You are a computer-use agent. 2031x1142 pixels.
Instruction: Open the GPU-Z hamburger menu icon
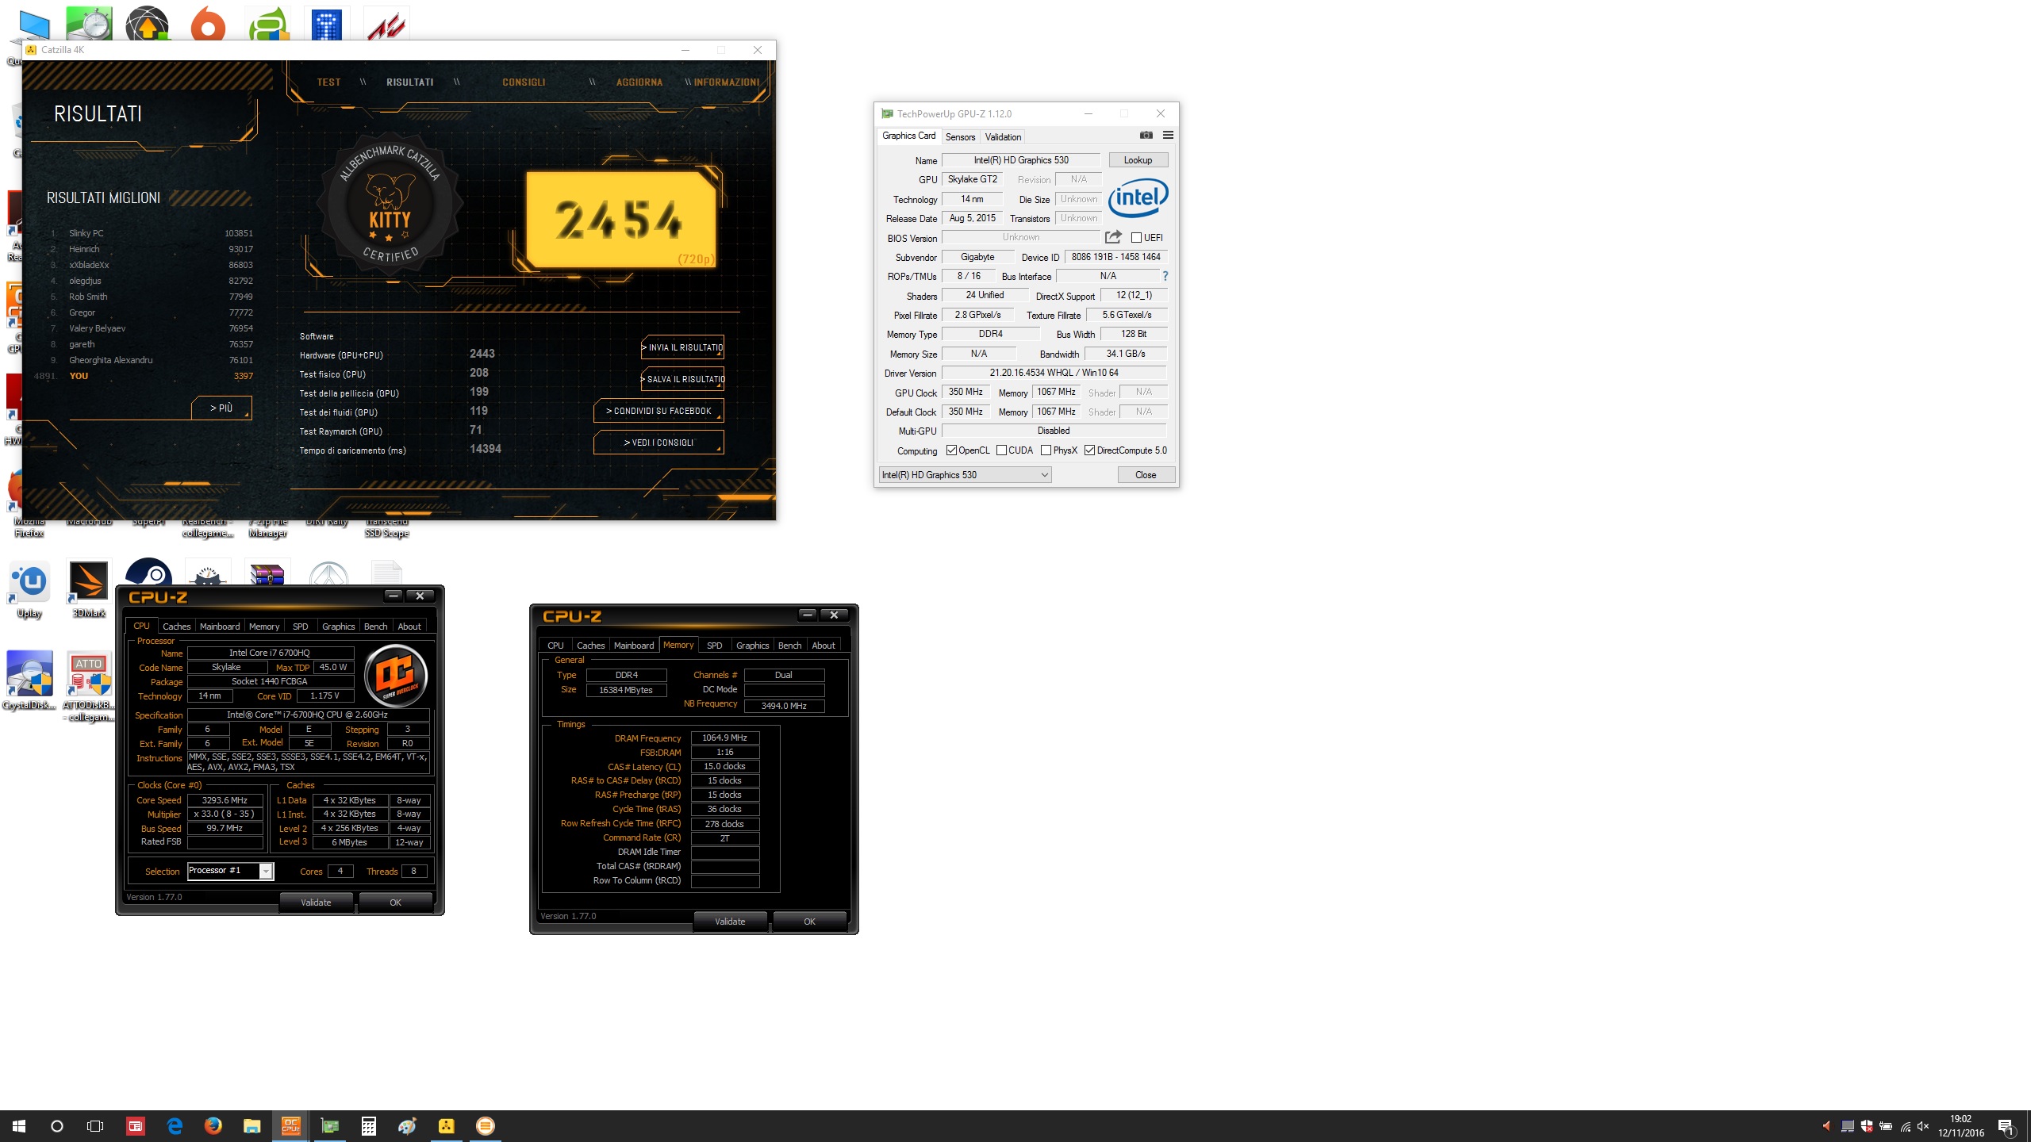(1168, 136)
